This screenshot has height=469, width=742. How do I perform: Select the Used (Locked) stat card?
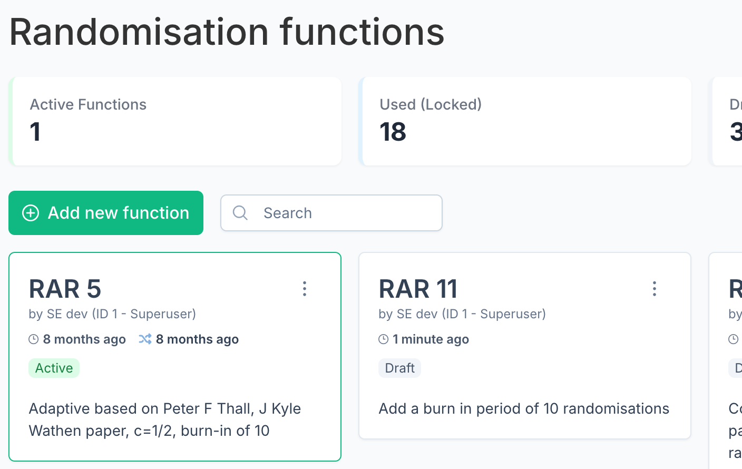tap(526, 121)
